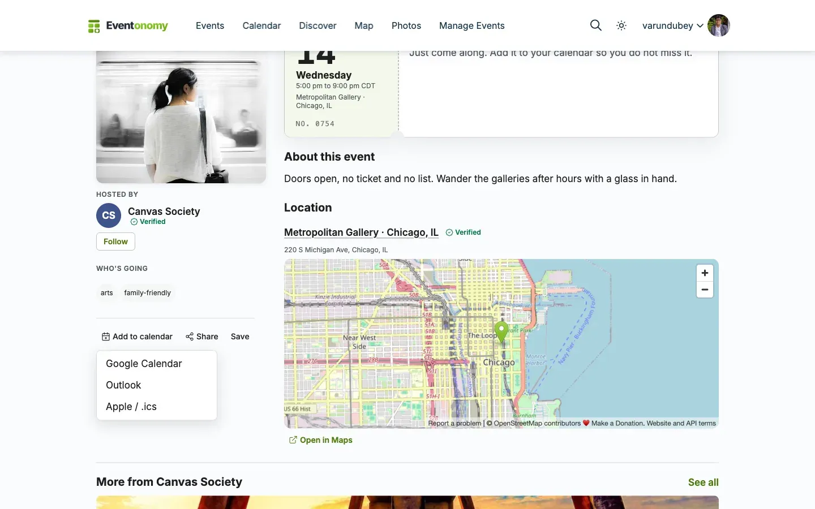Image resolution: width=815 pixels, height=509 pixels.
Task: Select the family-friendly tag
Action: [148, 293]
